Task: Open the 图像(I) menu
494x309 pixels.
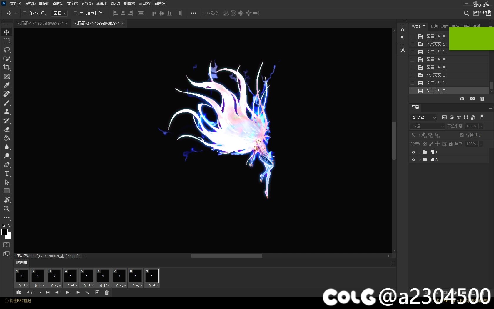Action: point(44,4)
